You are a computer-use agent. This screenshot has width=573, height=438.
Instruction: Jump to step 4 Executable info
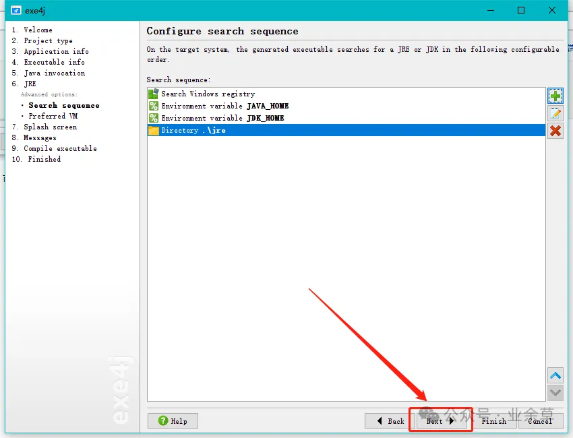49,62
